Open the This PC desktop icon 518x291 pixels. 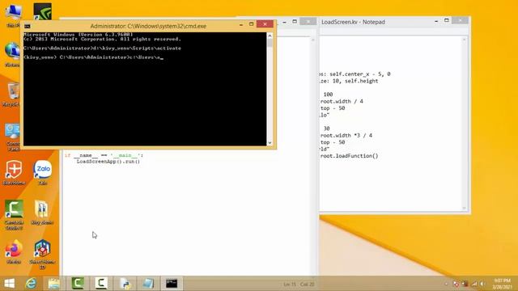[x=13, y=13]
